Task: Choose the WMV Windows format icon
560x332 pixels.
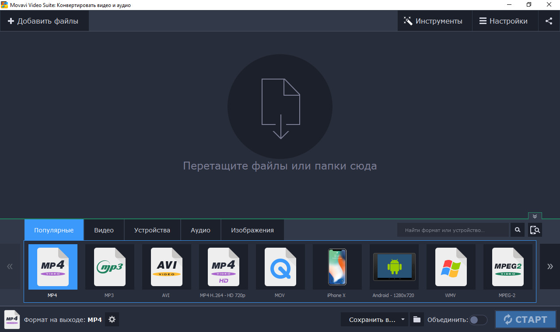Action: point(451,267)
